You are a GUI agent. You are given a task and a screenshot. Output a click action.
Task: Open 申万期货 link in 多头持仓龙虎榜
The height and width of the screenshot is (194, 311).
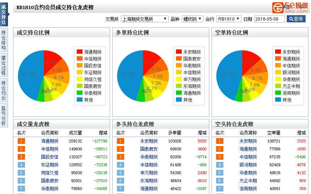(149, 173)
